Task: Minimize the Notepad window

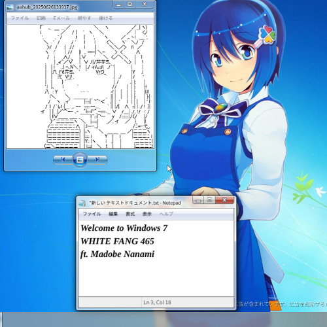Action: 198,200
